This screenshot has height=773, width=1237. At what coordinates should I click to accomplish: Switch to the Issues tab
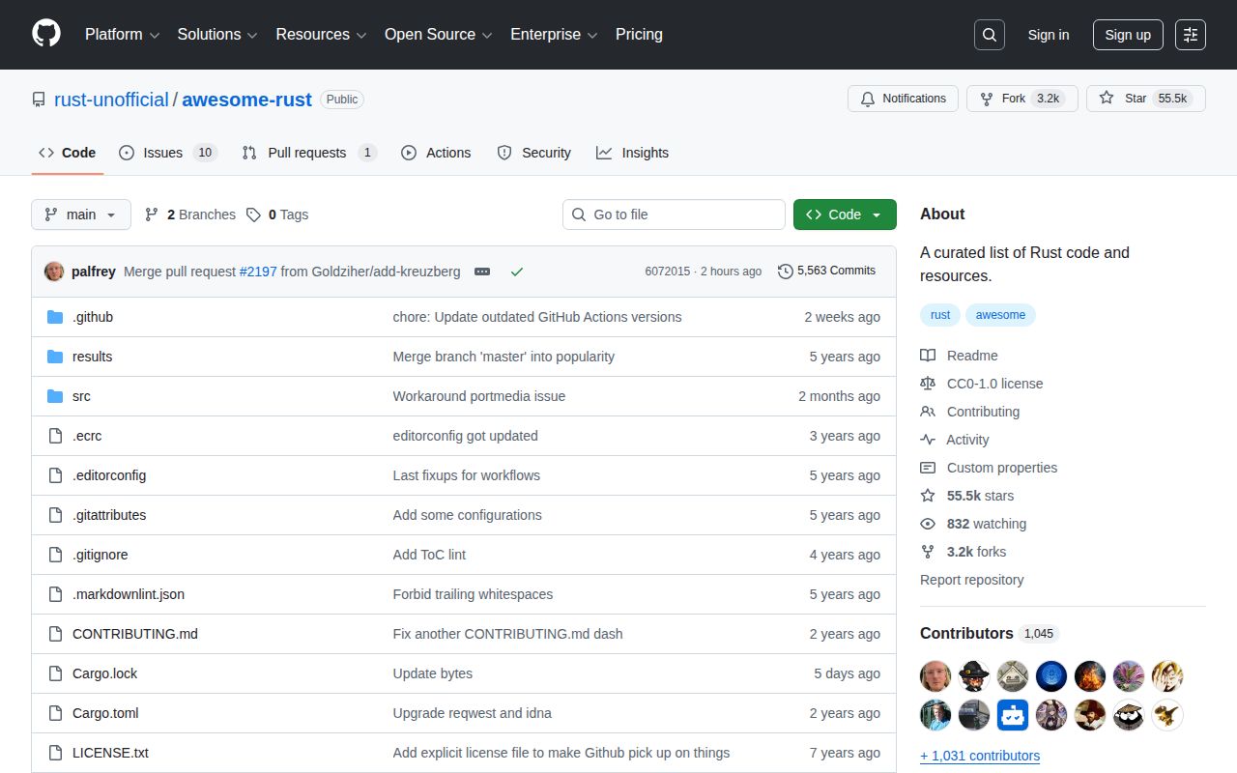click(162, 153)
